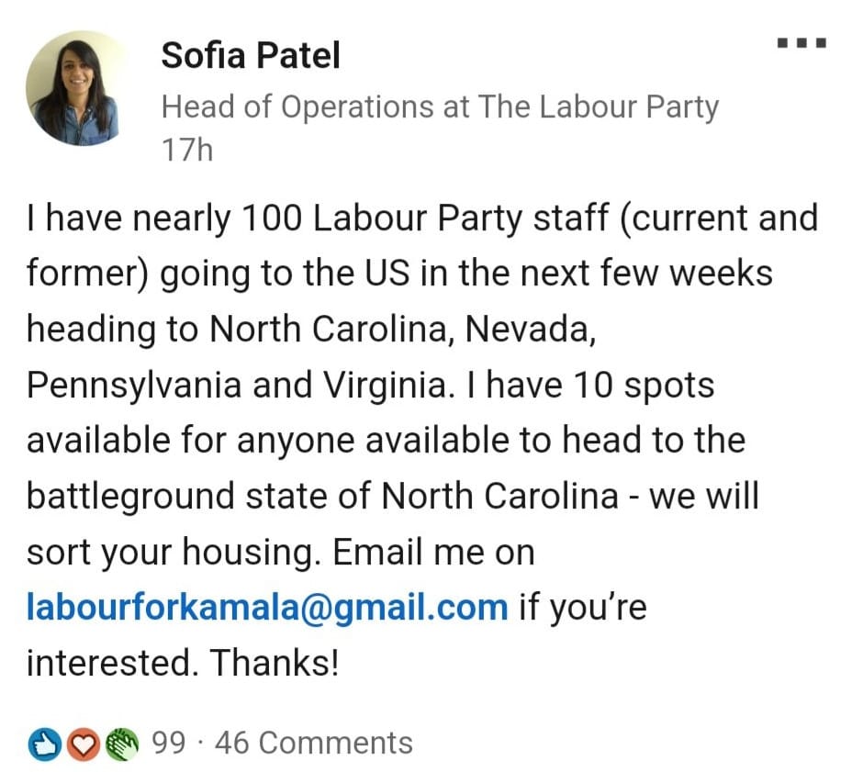Click the 'sort your housing' text line
This screenshot has height=772, width=852.
pos(280,553)
